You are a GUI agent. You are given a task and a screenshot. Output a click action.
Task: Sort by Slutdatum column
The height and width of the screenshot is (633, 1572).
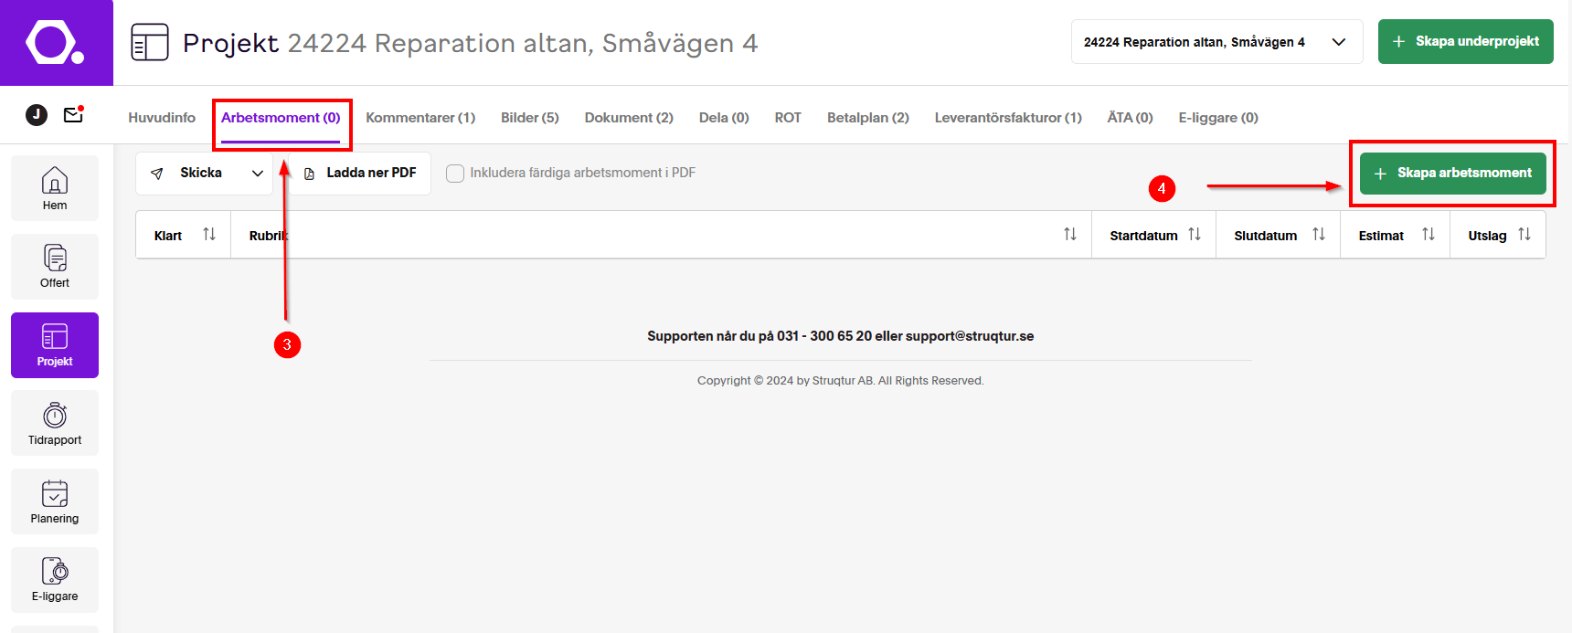[1318, 235]
